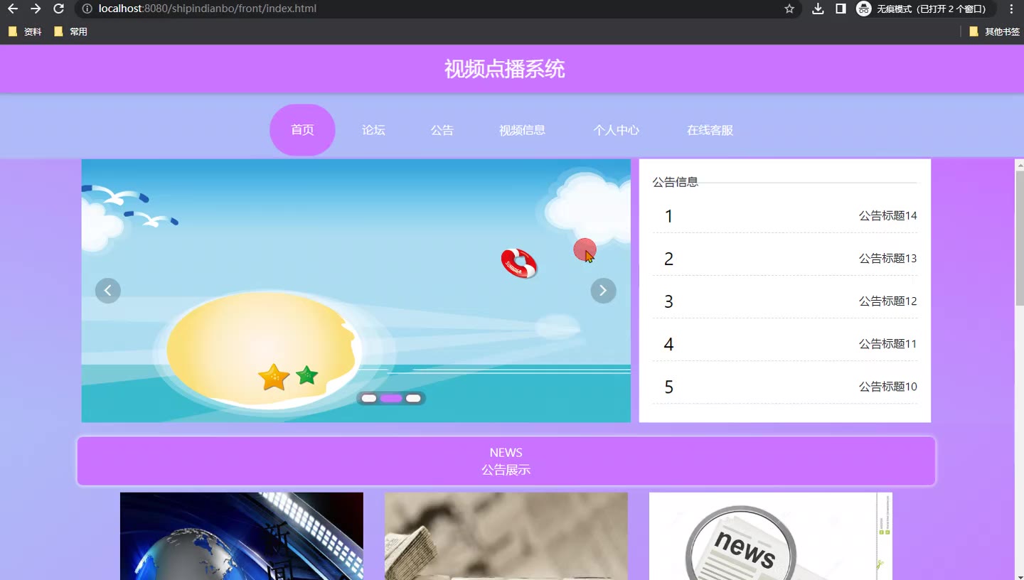This screenshot has height=580, width=1024.
Task: Click the NEWS 公告展示 section header
Action: (x=506, y=461)
